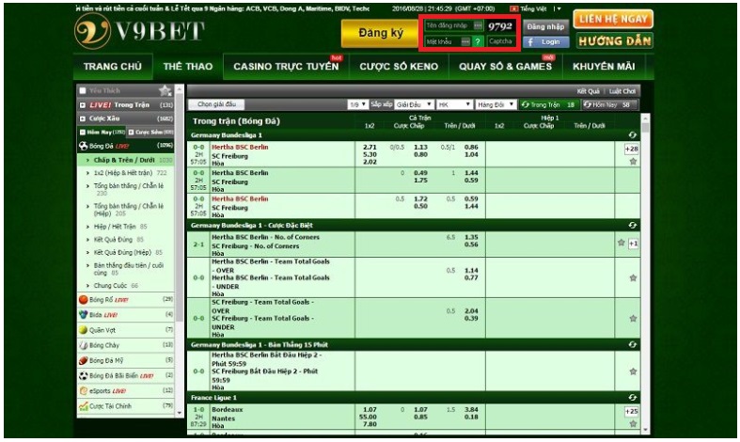This screenshot has width=740, height=442.
Task: Open the HK odds type dropdown
Action: click(x=454, y=104)
